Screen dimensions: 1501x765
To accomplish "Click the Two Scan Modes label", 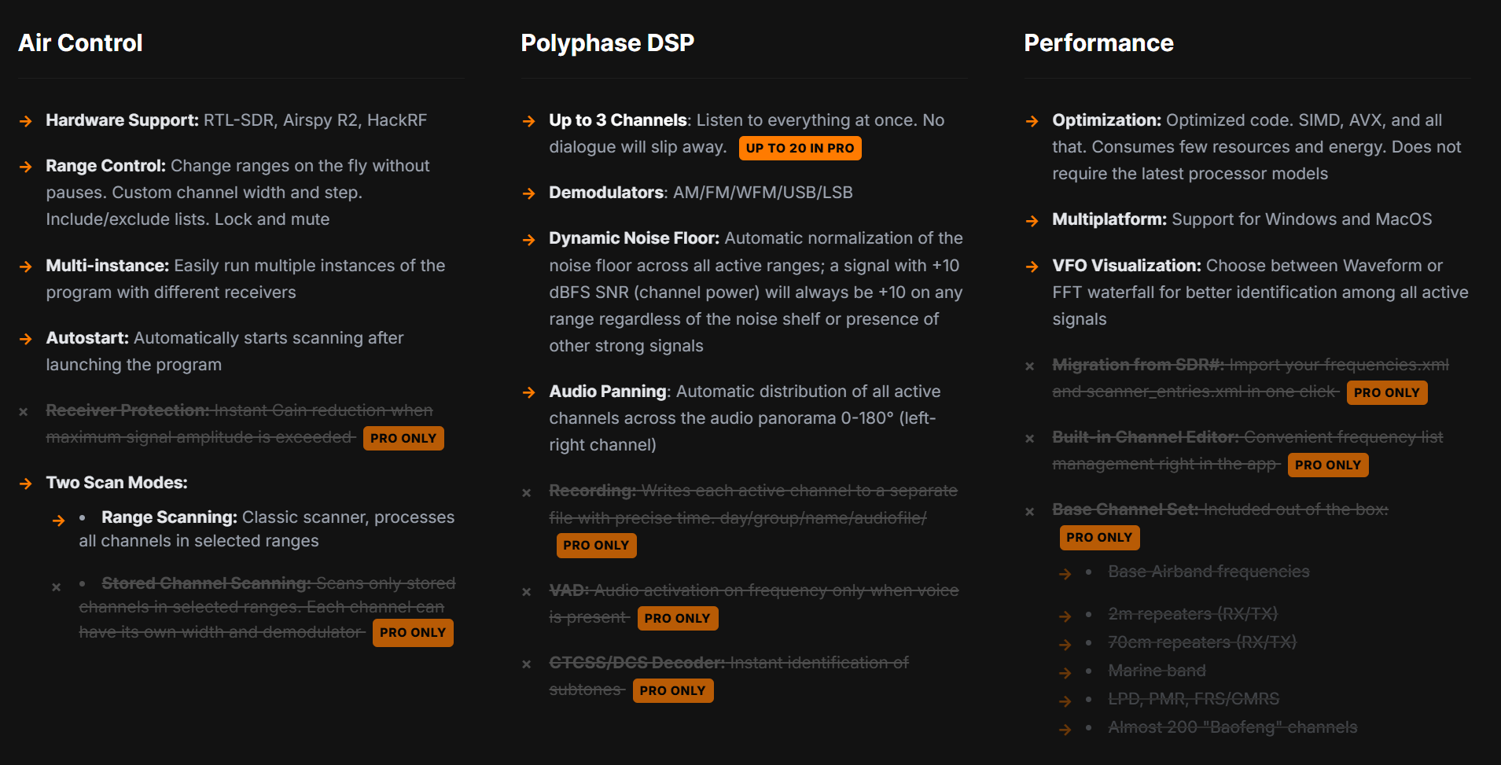I will [116, 483].
